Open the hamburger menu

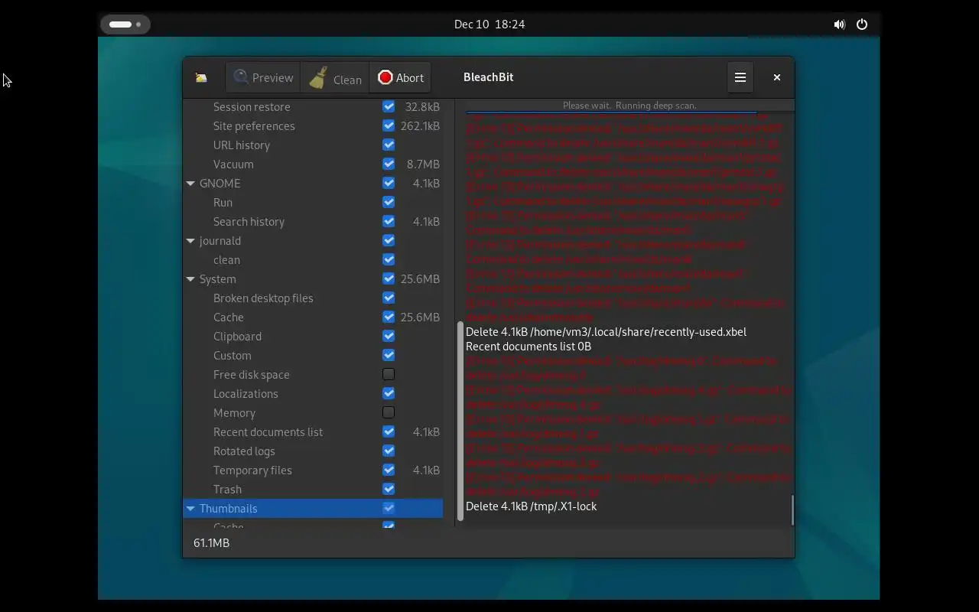740,77
